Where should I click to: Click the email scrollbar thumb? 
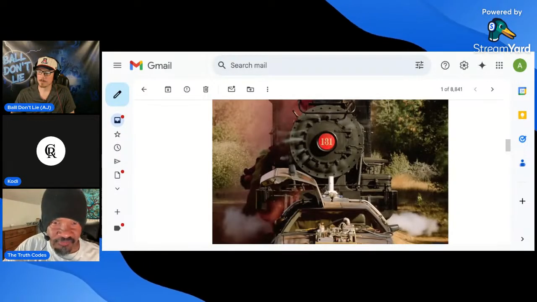[508, 145]
